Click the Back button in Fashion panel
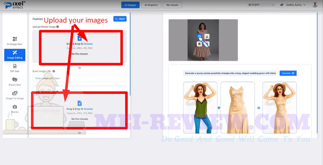This screenshot has height=165, width=323. (120, 19)
